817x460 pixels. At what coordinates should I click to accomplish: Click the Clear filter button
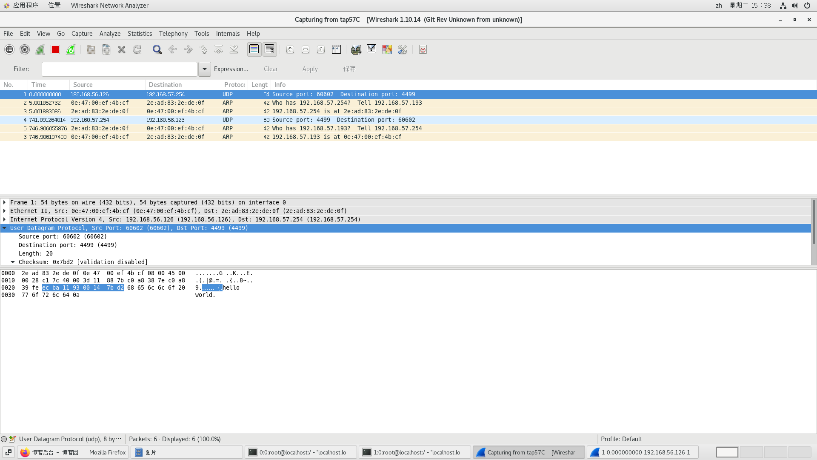click(x=271, y=69)
